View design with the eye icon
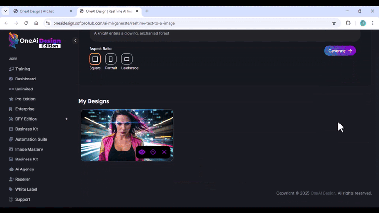The image size is (379, 213). (142, 152)
